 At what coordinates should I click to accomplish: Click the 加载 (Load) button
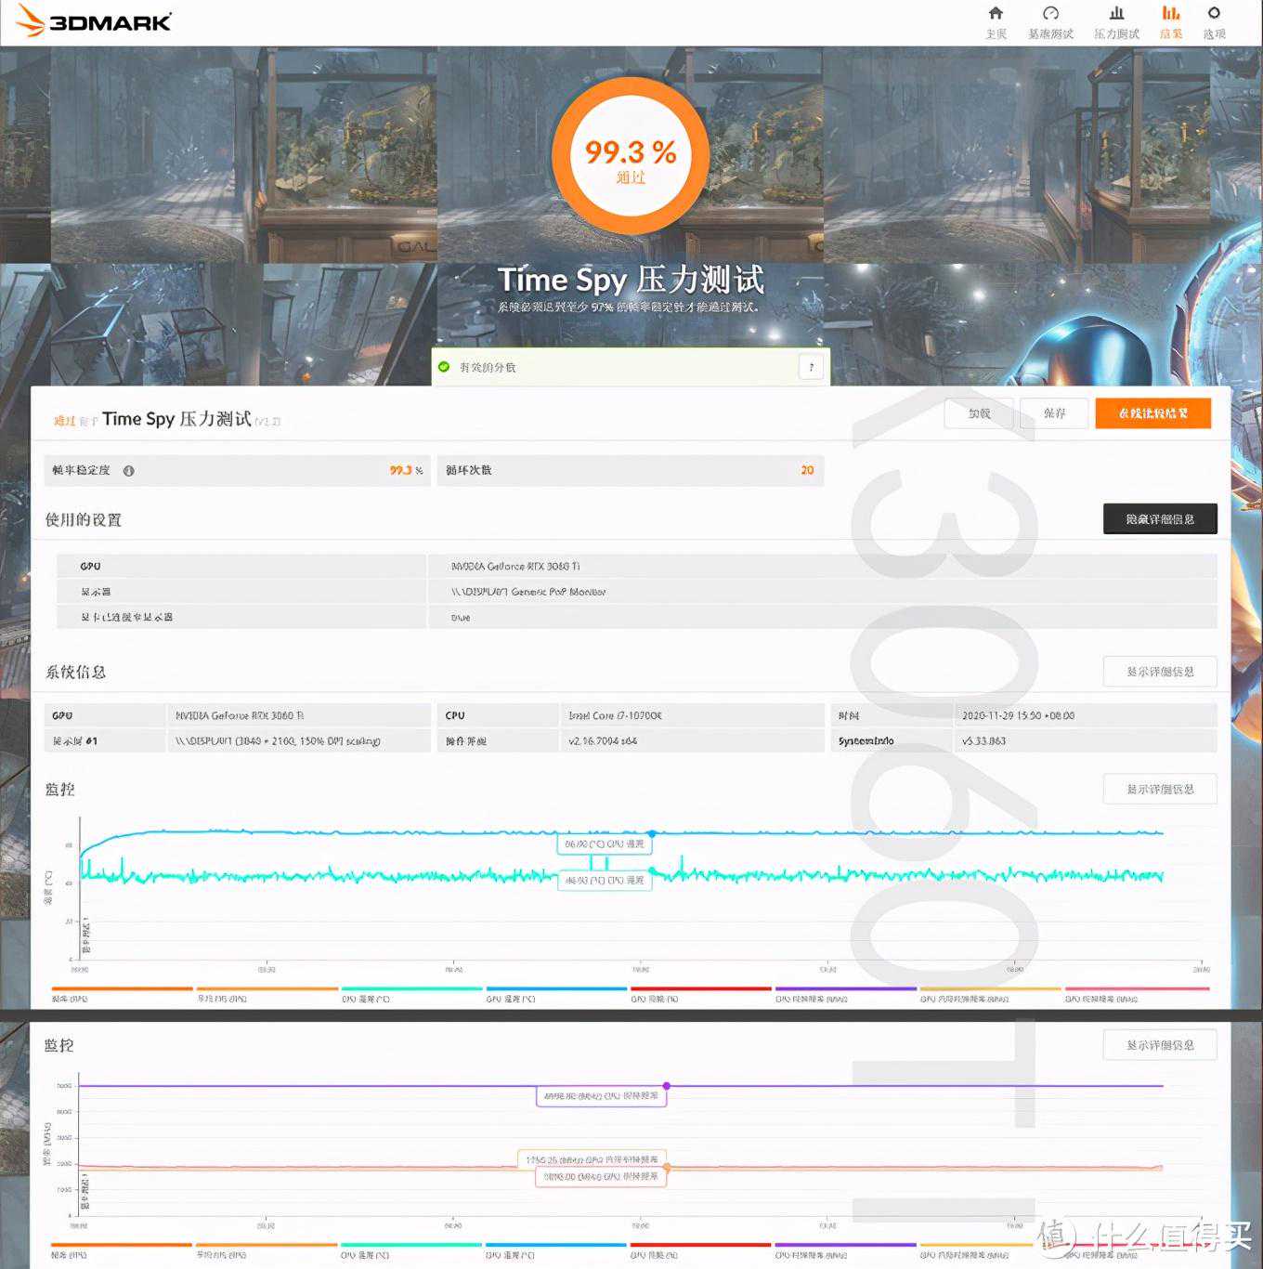coord(979,413)
